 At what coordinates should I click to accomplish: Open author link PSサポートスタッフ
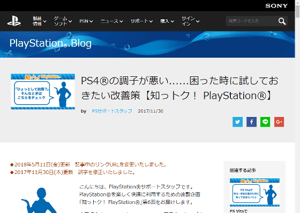coord(112,111)
